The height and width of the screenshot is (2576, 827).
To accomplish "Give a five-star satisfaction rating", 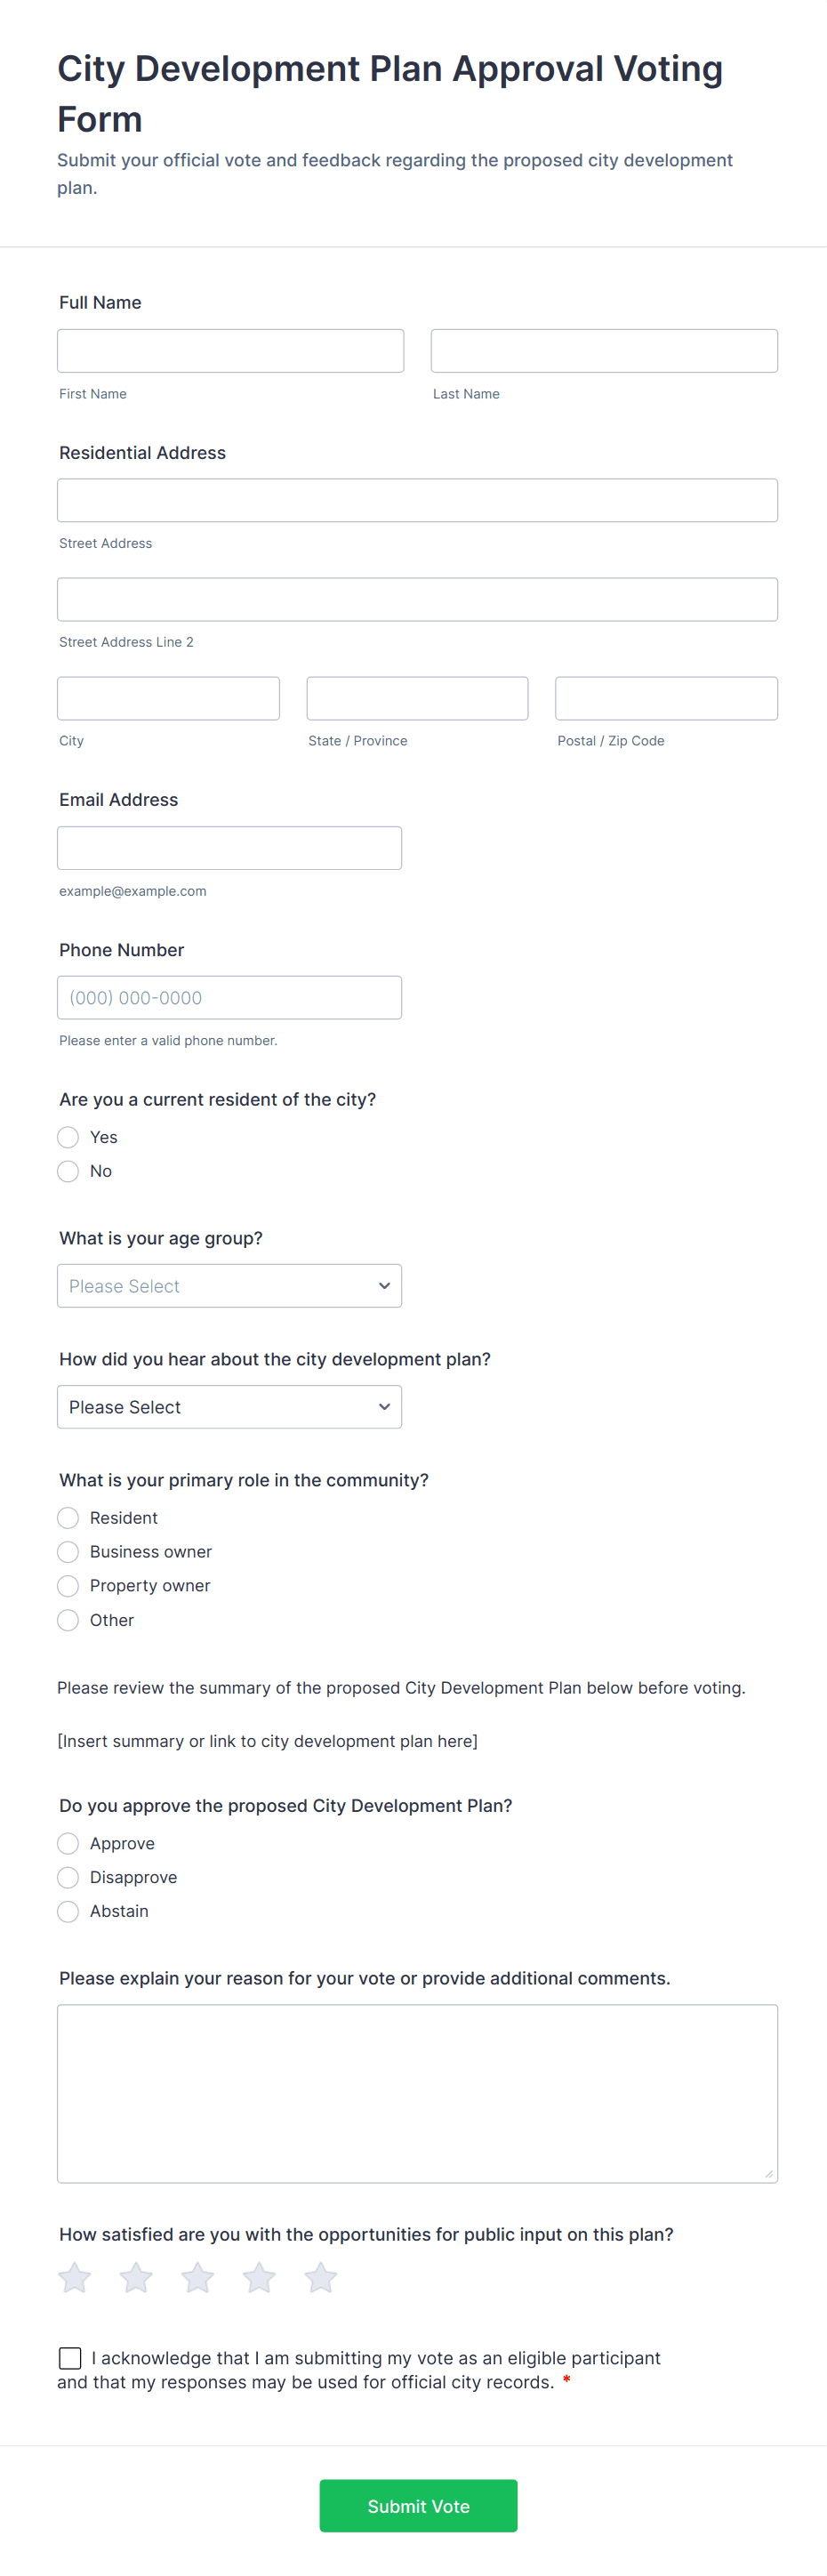I will pos(321,2277).
